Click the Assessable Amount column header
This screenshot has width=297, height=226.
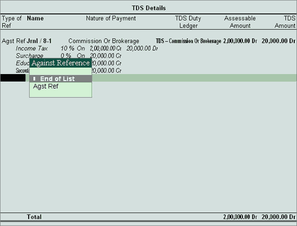(x=240, y=22)
